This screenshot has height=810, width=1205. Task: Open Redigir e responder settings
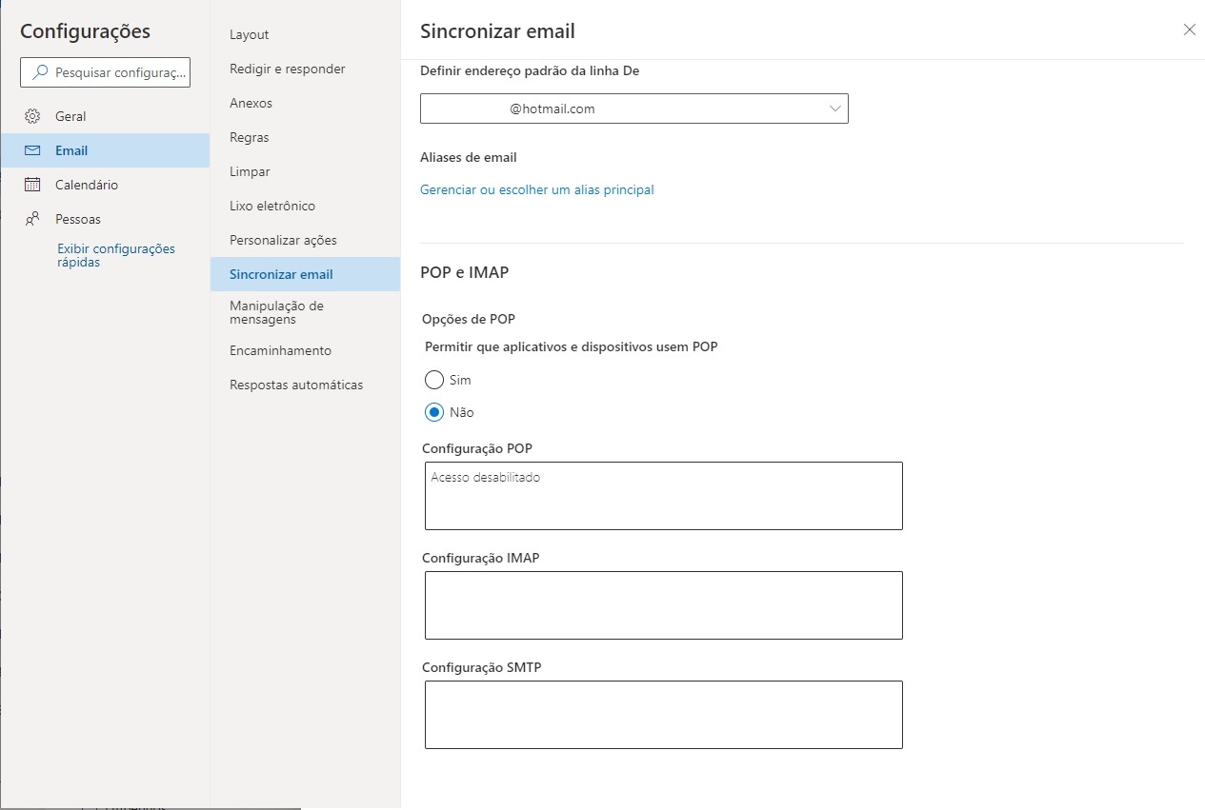coord(288,69)
